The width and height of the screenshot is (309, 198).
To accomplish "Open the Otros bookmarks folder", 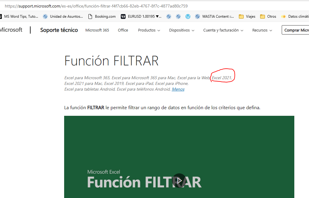I will [x=268, y=16].
